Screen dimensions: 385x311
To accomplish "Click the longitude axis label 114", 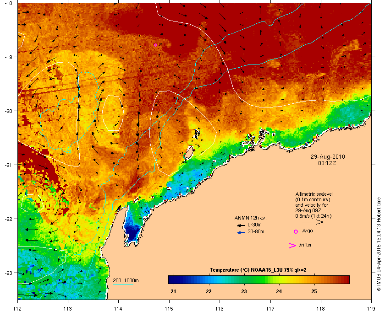I will click(x=118, y=308).
